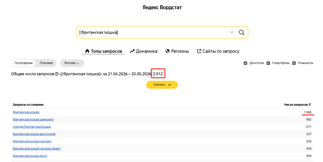
Task: Click the sort icon next to Число запросов
Action: (x=310, y=105)
